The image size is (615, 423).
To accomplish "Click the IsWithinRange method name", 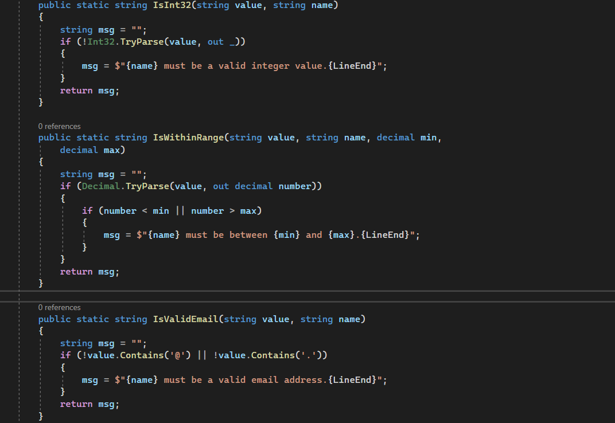I will tap(189, 138).
